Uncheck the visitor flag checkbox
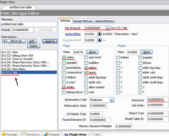The height and width of the screenshot is (136, 169). [x=64, y=57]
